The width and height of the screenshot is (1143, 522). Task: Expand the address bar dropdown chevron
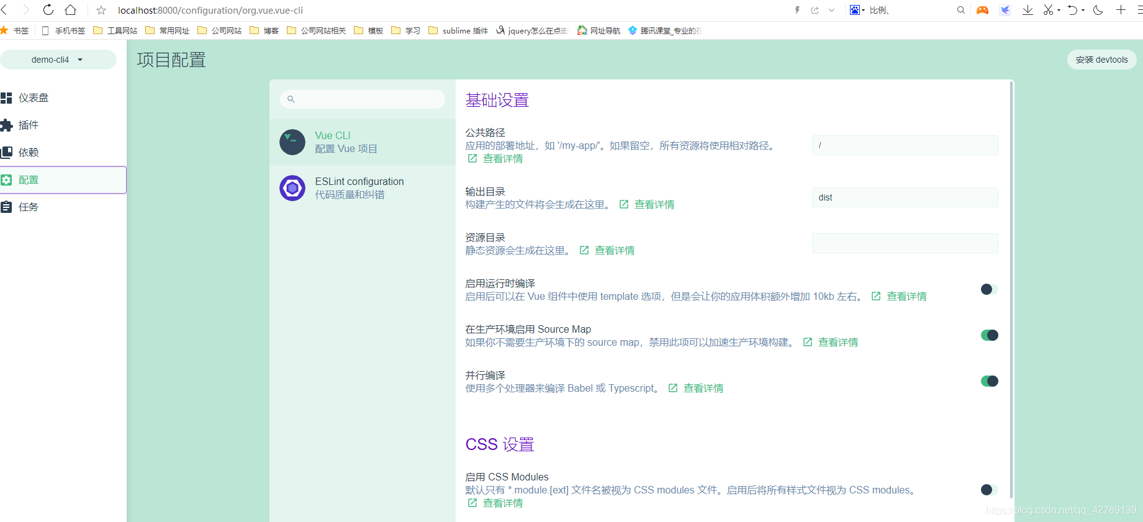[x=832, y=10]
